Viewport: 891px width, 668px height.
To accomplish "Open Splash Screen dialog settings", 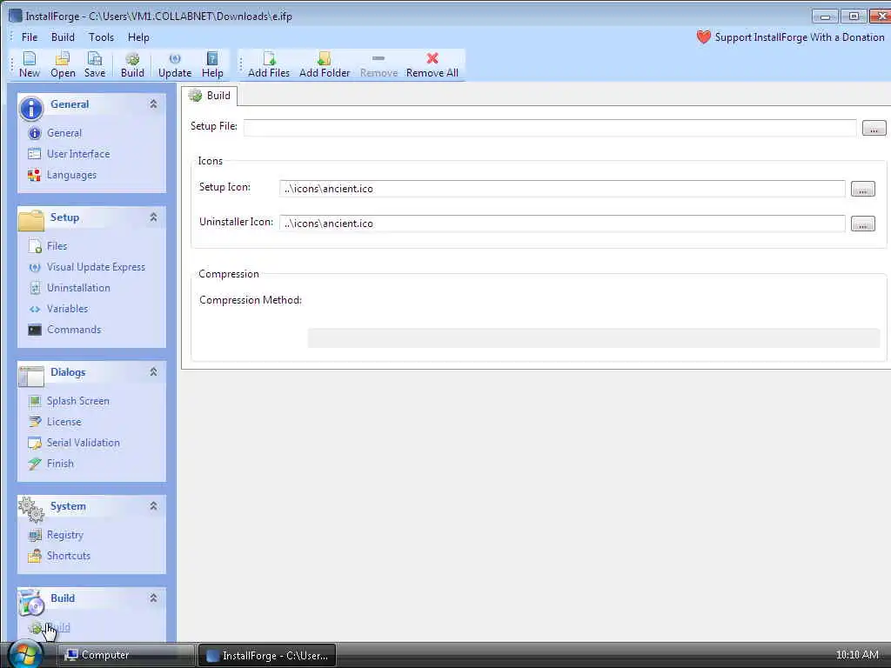I will [69, 401].
